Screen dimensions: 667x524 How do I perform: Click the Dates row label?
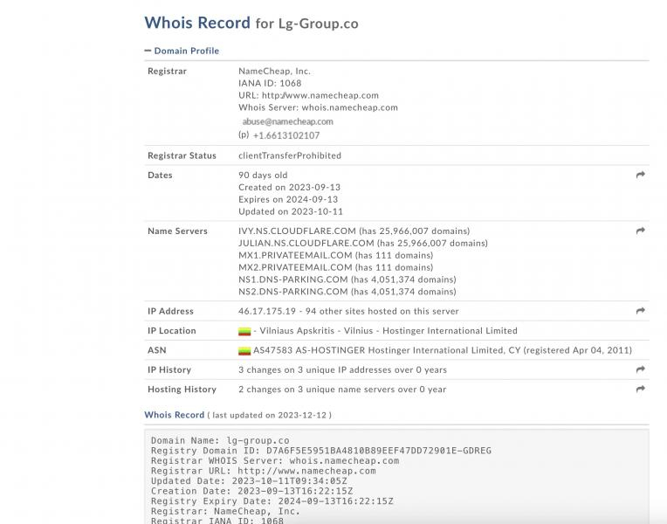click(x=160, y=175)
